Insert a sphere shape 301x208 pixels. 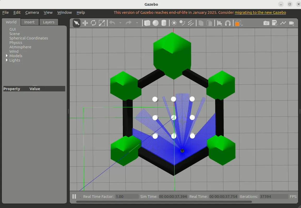click(x=155, y=23)
